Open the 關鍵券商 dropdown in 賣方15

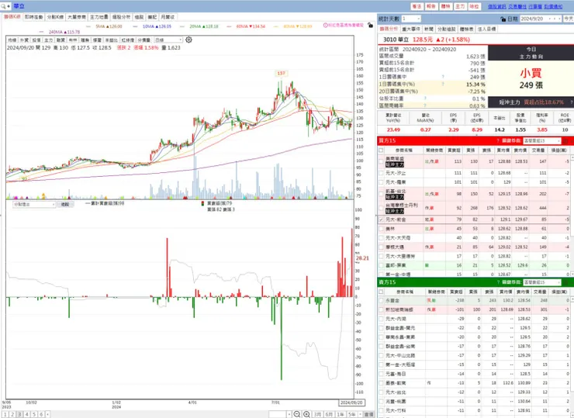point(541,282)
